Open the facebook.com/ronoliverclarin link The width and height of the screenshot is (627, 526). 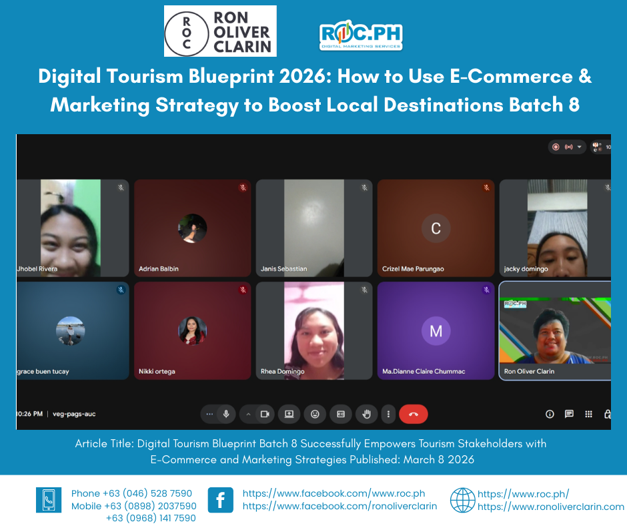point(340,506)
